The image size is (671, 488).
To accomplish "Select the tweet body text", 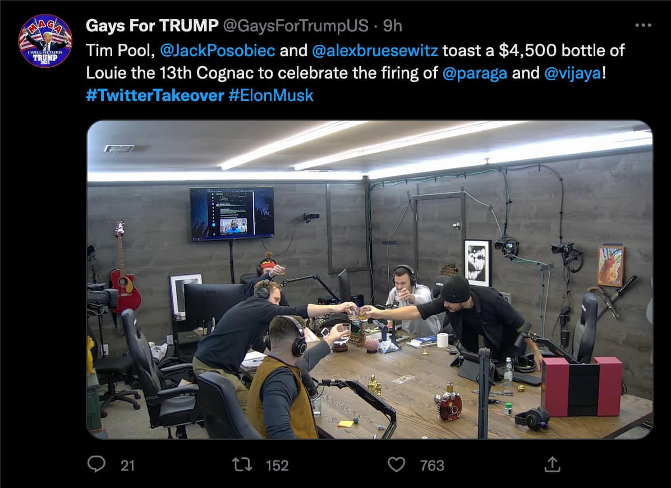I will tap(355, 73).
